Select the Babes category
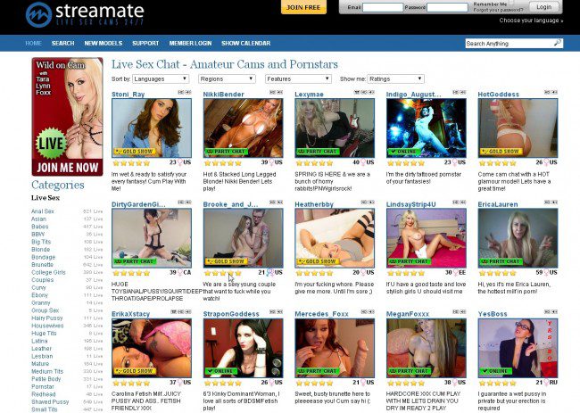580x413 pixels. coord(39,227)
